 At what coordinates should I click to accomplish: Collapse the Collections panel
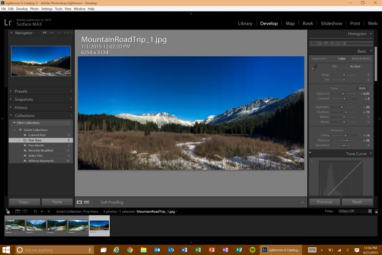(x=11, y=115)
